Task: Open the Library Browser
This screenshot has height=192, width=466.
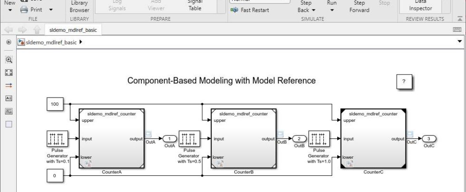Action: [79, 7]
